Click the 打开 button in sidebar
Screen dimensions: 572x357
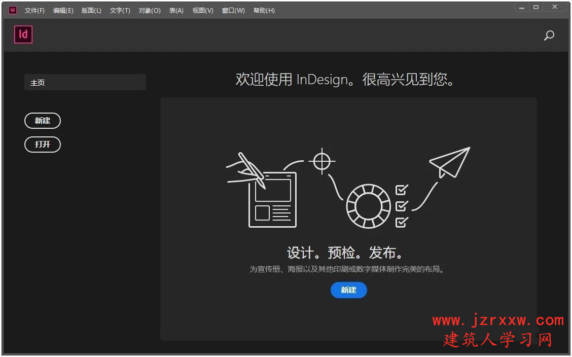(x=43, y=145)
